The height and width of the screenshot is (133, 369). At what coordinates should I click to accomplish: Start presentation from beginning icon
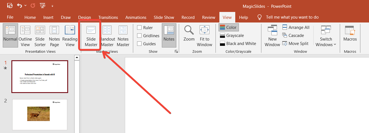click(x=43, y=6)
